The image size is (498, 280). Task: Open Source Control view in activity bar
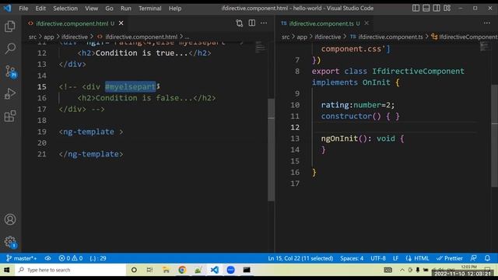coord(10,71)
